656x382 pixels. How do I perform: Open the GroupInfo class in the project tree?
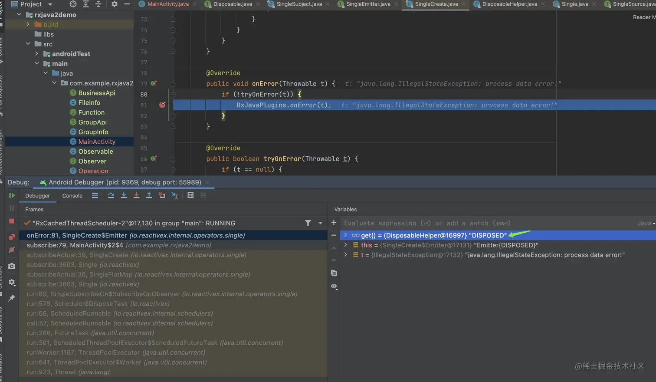(x=93, y=132)
